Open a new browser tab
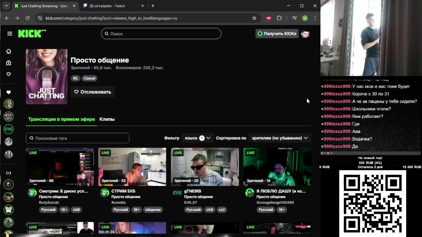Image resolution: width=422 pixels, height=237 pixels. coord(153,6)
